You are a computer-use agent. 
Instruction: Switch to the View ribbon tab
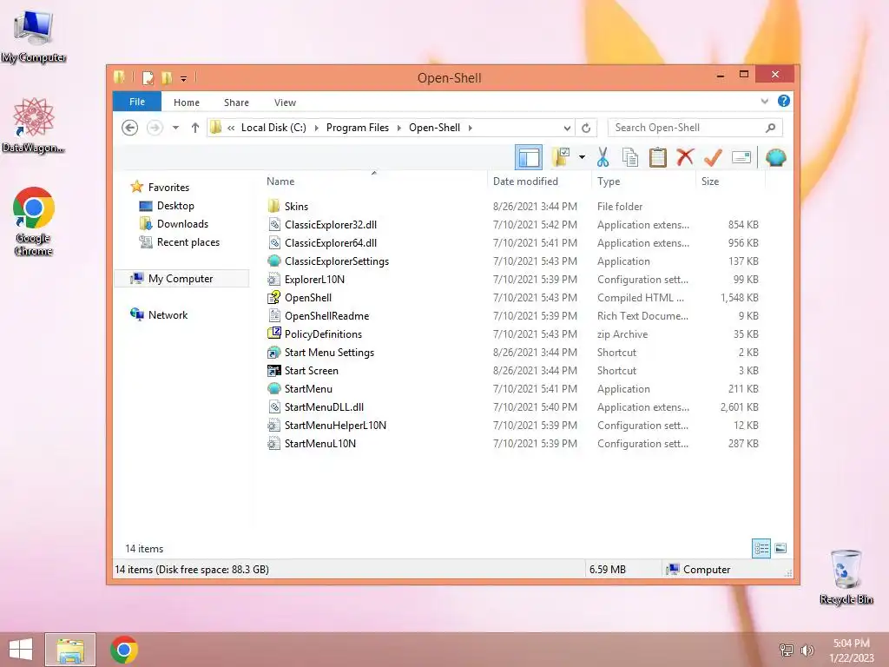click(x=285, y=102)
